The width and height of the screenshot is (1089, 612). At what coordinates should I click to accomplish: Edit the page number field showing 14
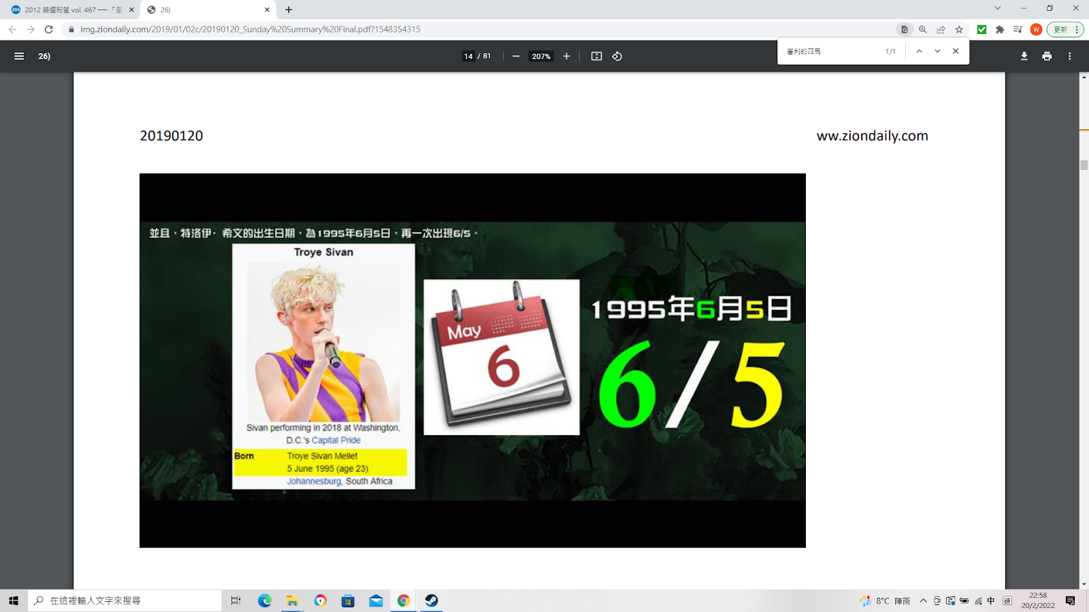[x=468, y=56]
